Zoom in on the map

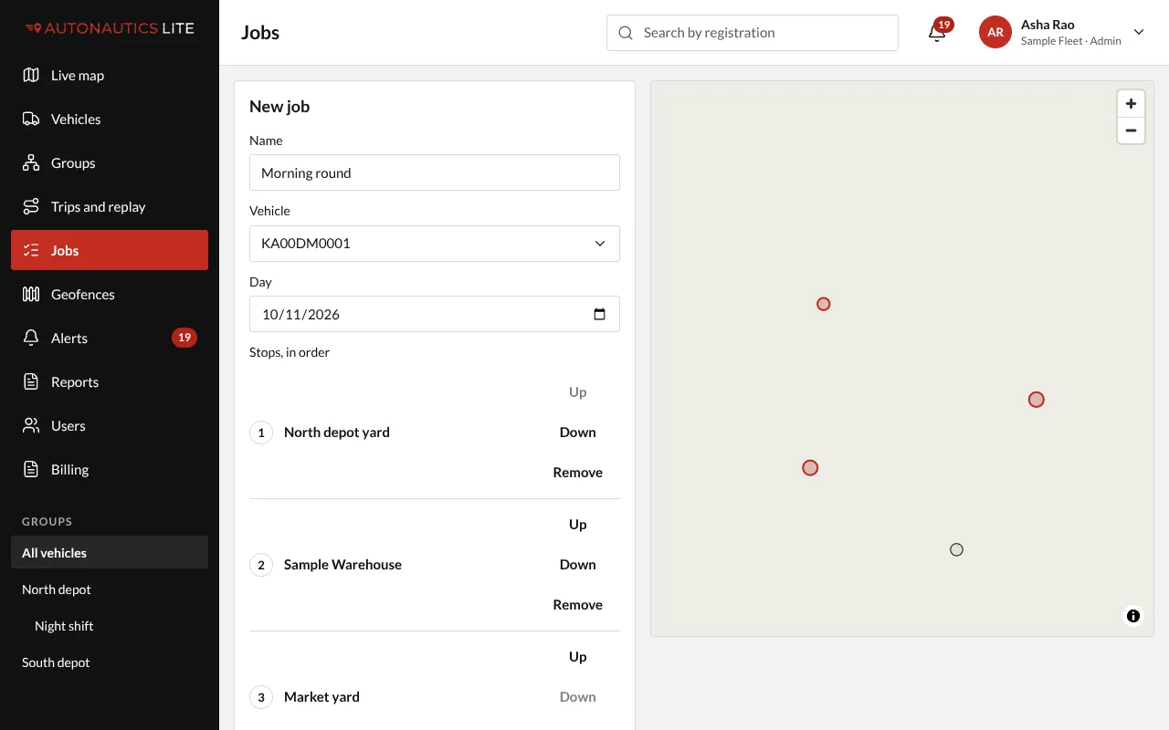pos(1131,104)
